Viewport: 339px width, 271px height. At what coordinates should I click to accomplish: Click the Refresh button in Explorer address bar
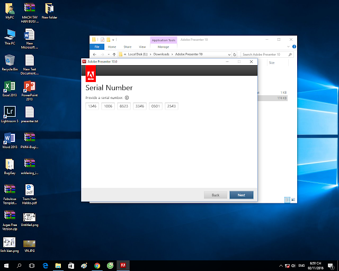point(235,55)
